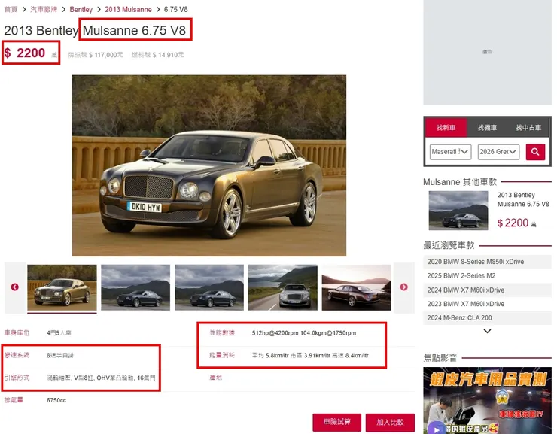Click the 燃料稅 $ 14,910元 text
This screenshot has width=557, height=434.
point(158,55)
